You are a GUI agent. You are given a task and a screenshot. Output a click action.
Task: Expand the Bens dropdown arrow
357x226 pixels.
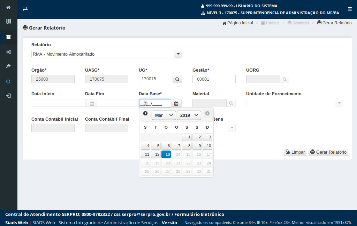point(232,128)
